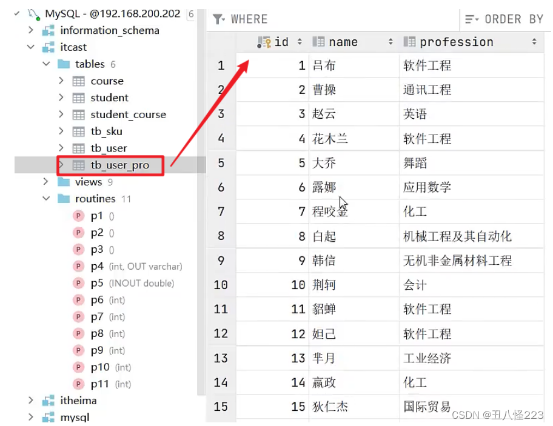
Task: Click the profession cell '通讯工程'
Action: (472, 90)
